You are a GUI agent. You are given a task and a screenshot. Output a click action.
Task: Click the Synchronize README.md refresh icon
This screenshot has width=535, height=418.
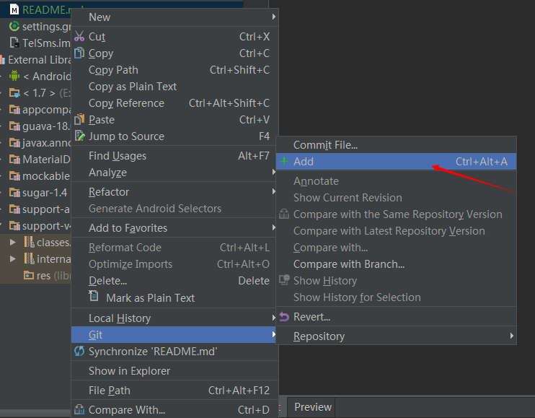point(79,352)
